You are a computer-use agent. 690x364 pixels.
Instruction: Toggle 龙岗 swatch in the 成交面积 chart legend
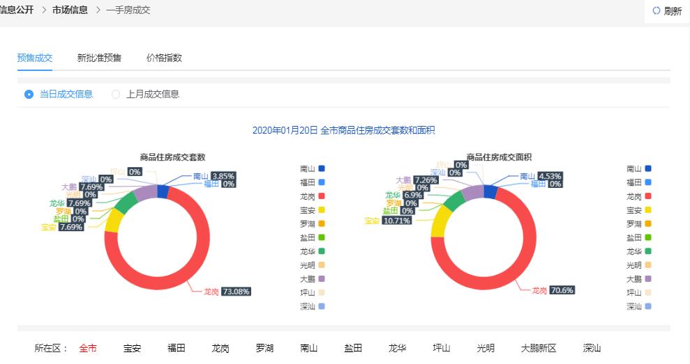[x=648, y=196]
